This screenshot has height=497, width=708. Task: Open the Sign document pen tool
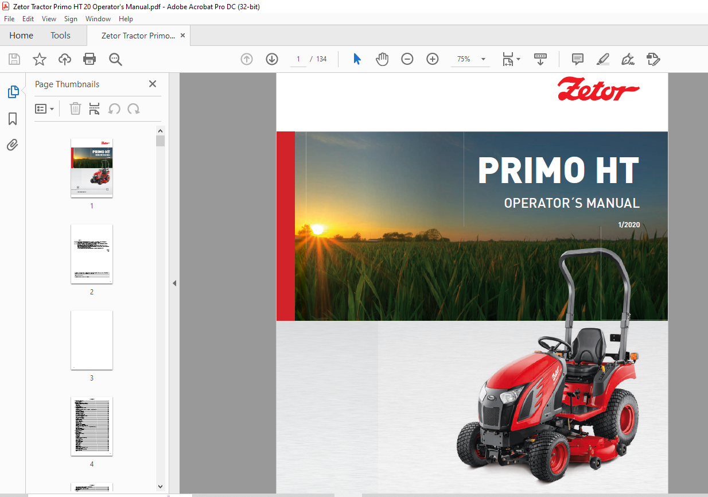click(628, 59)
